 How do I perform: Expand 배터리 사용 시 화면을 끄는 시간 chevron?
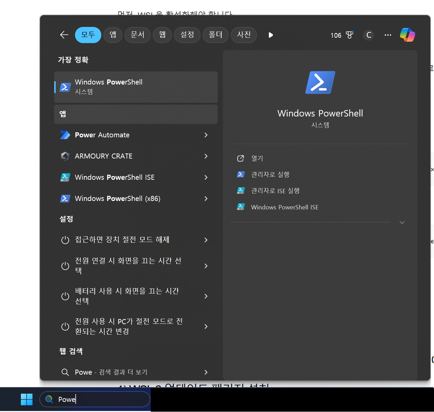[206, 296]
